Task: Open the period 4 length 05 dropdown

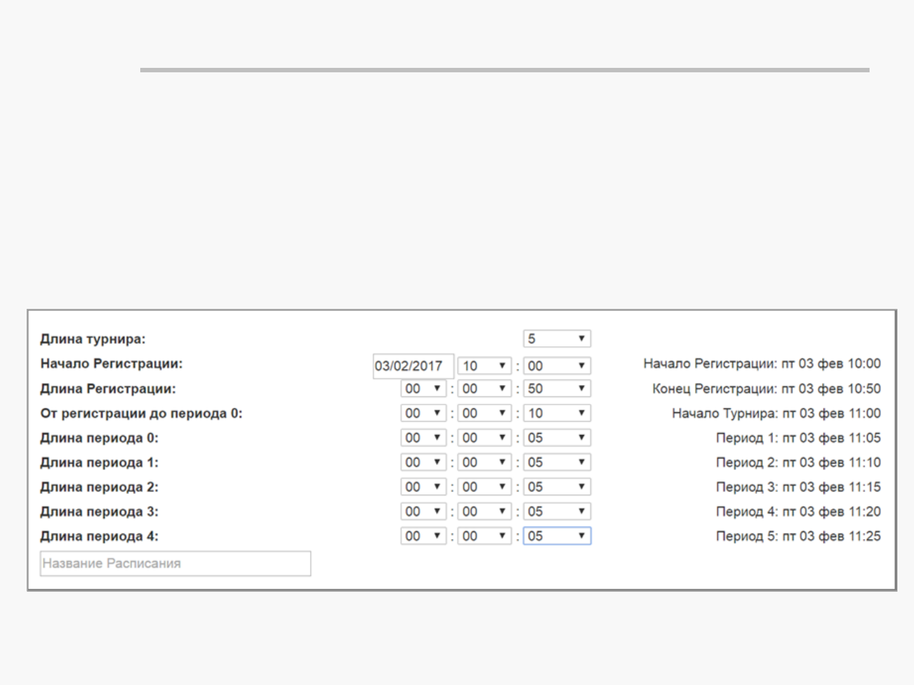Action: click(557, 536)
